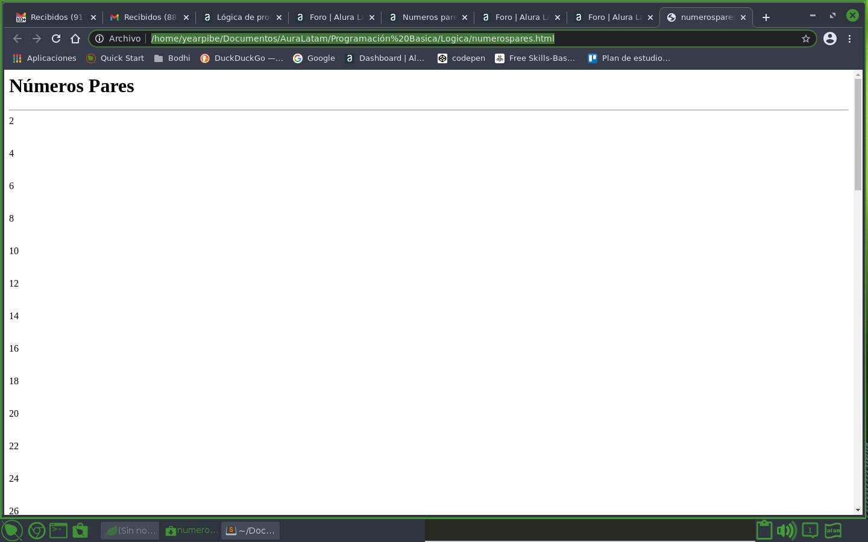
Task: Open the Aplicaciones bookmark
Action: 45,58
